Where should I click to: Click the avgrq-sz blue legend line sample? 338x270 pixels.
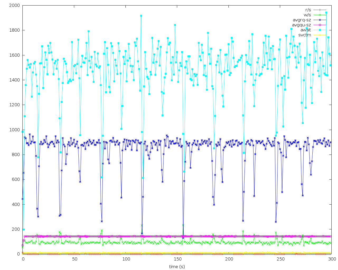point(320,20)
